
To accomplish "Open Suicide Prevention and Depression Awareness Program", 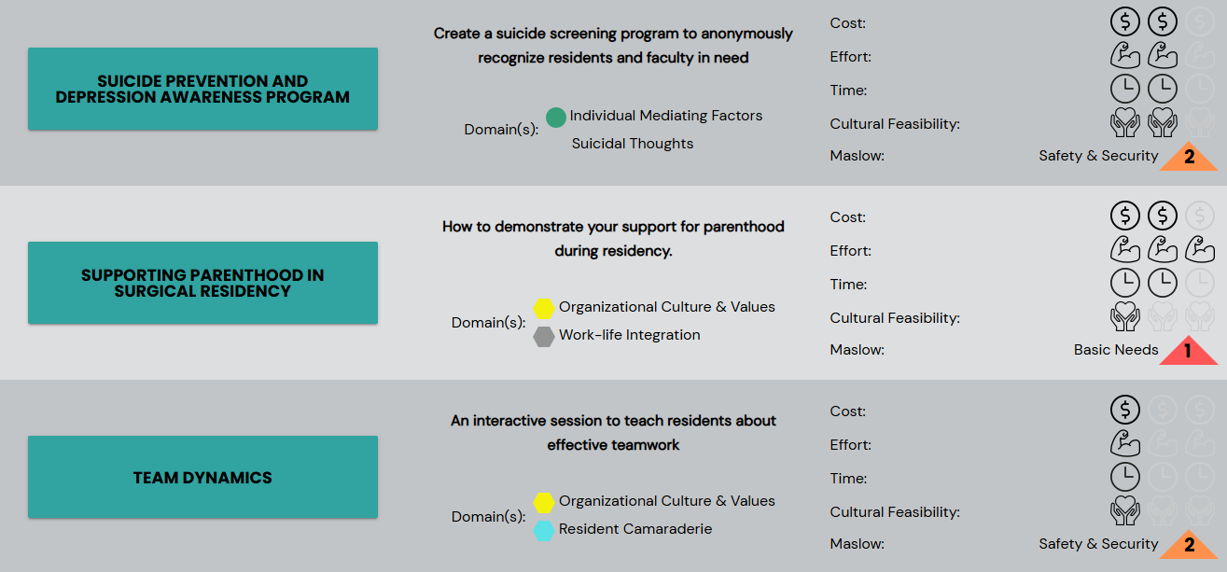I will tap(202, 89).
